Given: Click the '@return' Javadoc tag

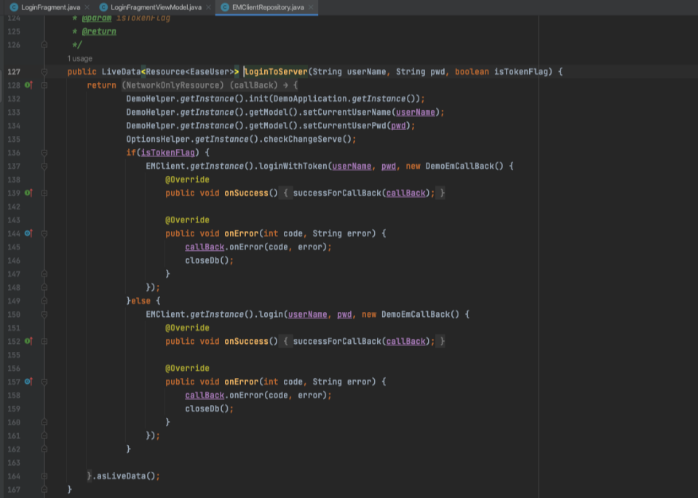Looking at the screenshot, I should click(99, 31).
